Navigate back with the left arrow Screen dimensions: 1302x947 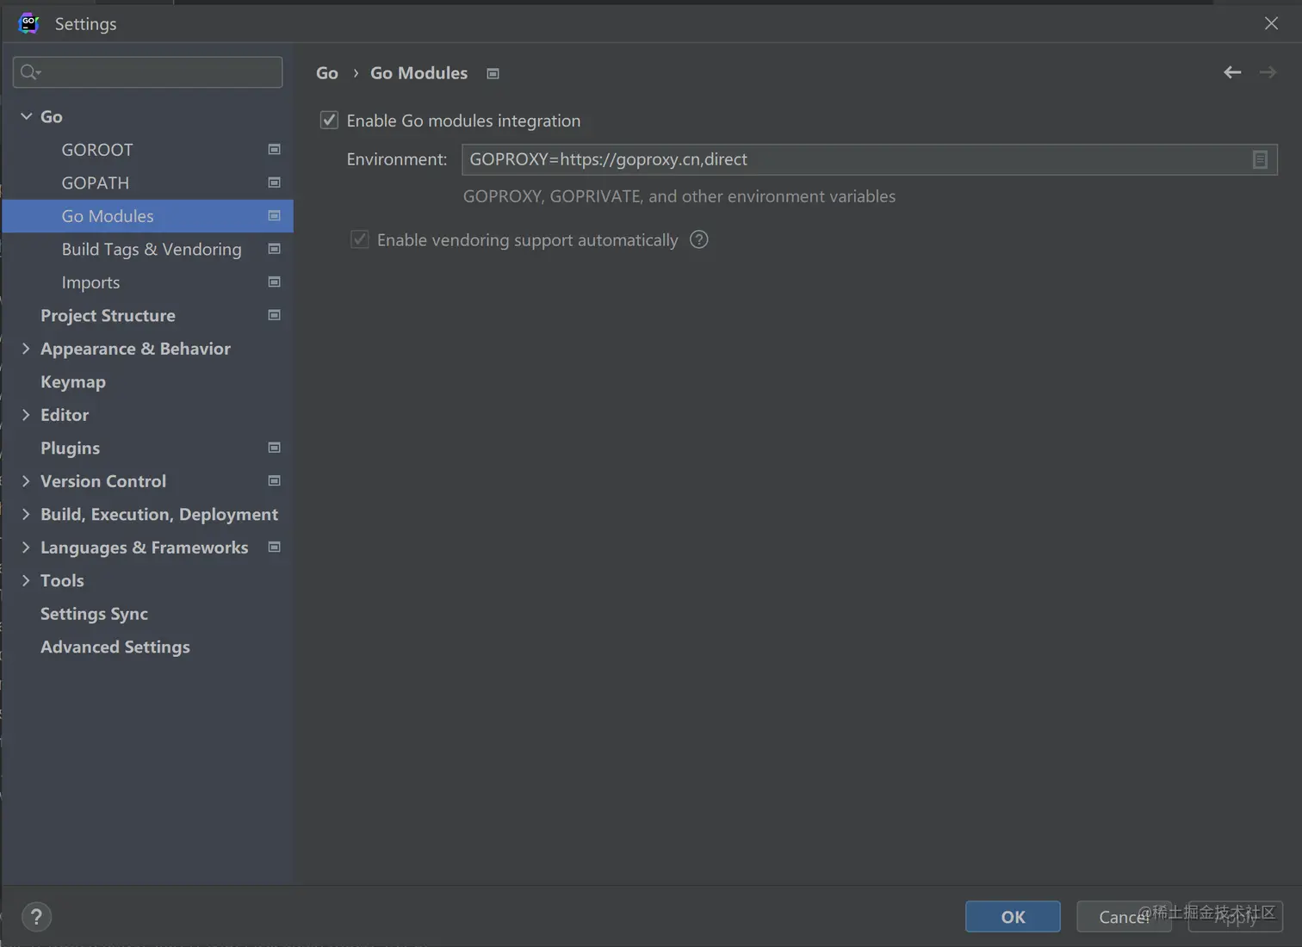coord(1232,72)
